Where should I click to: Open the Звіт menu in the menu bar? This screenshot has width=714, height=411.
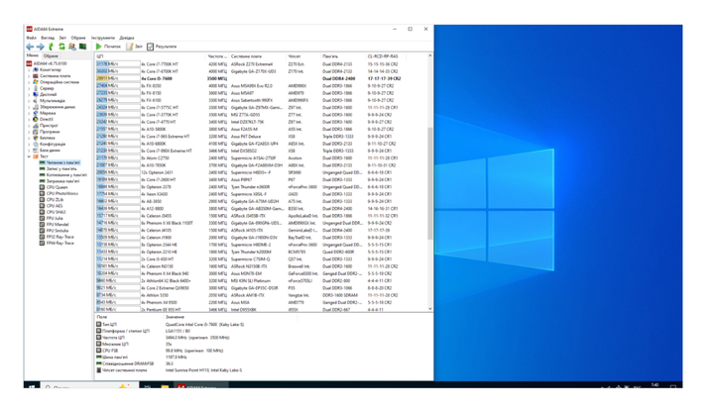[x=62, y=38]
